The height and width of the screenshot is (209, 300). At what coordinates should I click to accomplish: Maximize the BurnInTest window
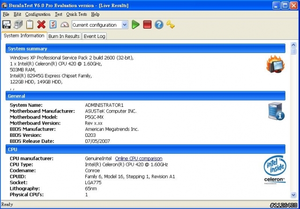coord(285,5)
